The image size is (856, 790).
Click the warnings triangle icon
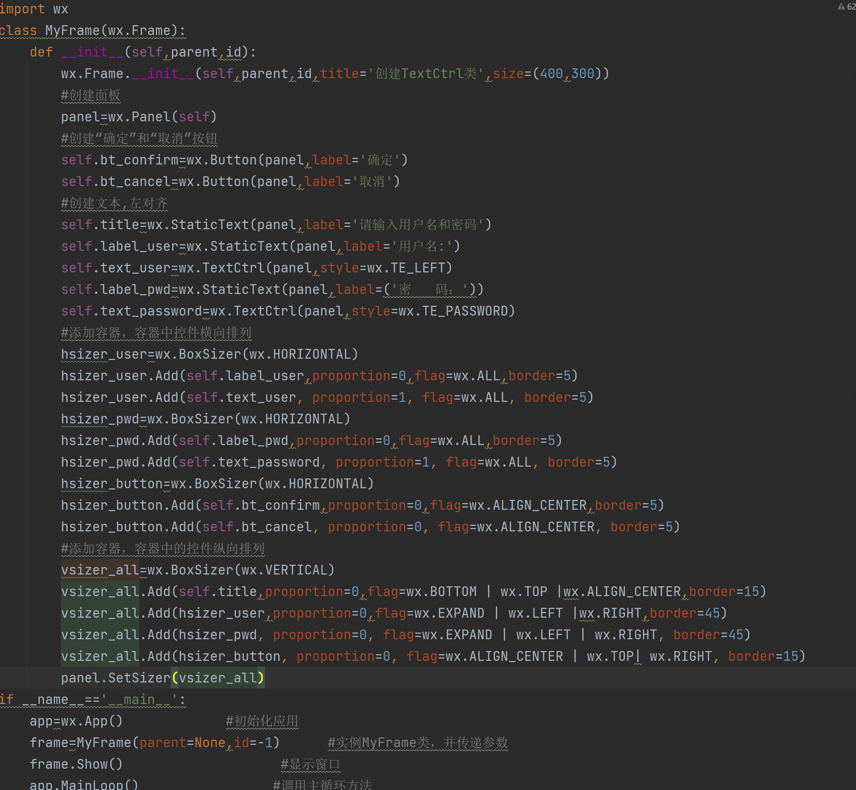click(841, 7)
